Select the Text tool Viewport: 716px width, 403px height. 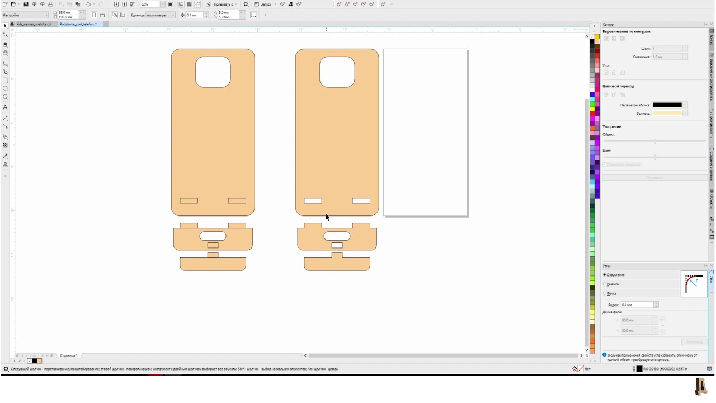6,107
